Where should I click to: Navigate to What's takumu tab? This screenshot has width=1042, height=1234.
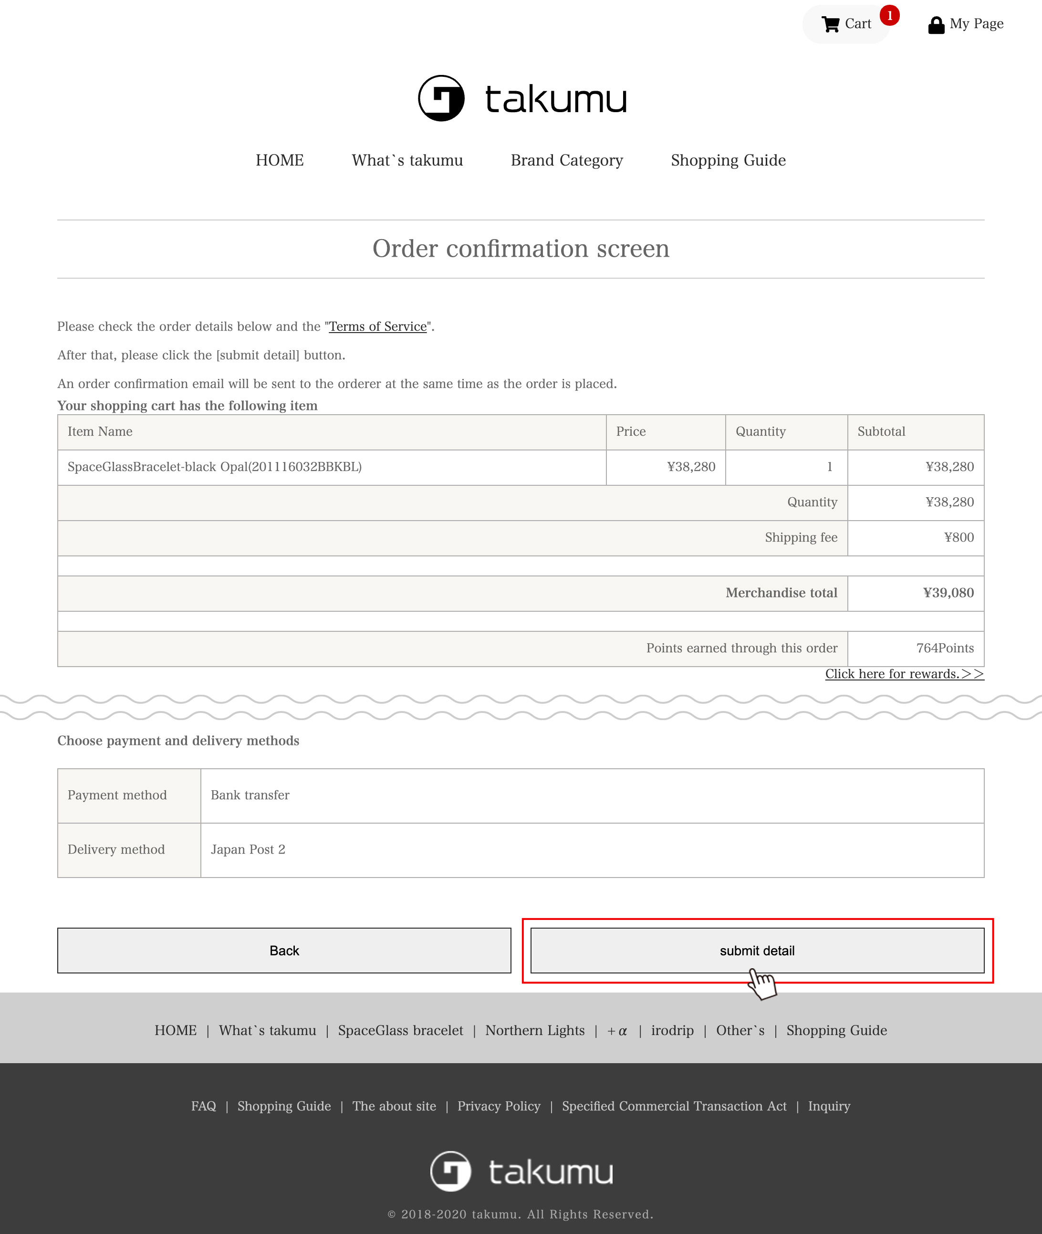[x=406, y=160]
